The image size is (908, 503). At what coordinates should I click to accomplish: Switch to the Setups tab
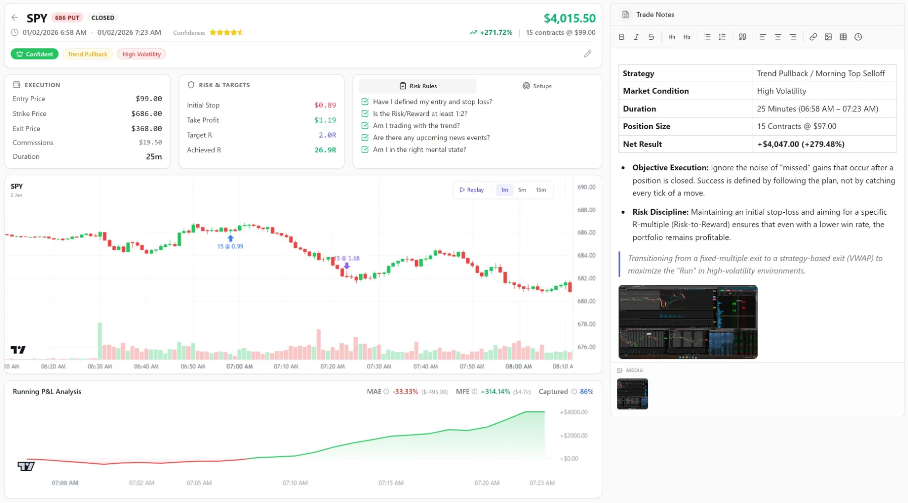pos(537,86)
